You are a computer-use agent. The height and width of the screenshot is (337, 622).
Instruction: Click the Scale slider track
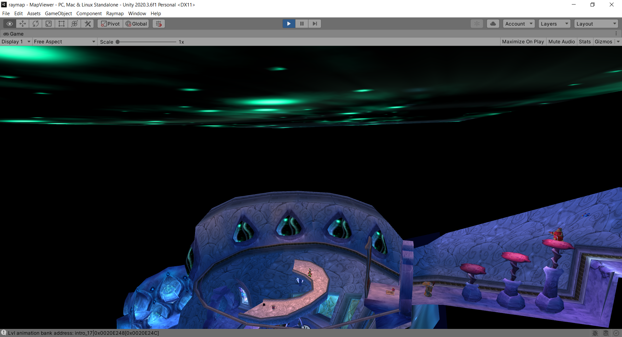point(147,42)
